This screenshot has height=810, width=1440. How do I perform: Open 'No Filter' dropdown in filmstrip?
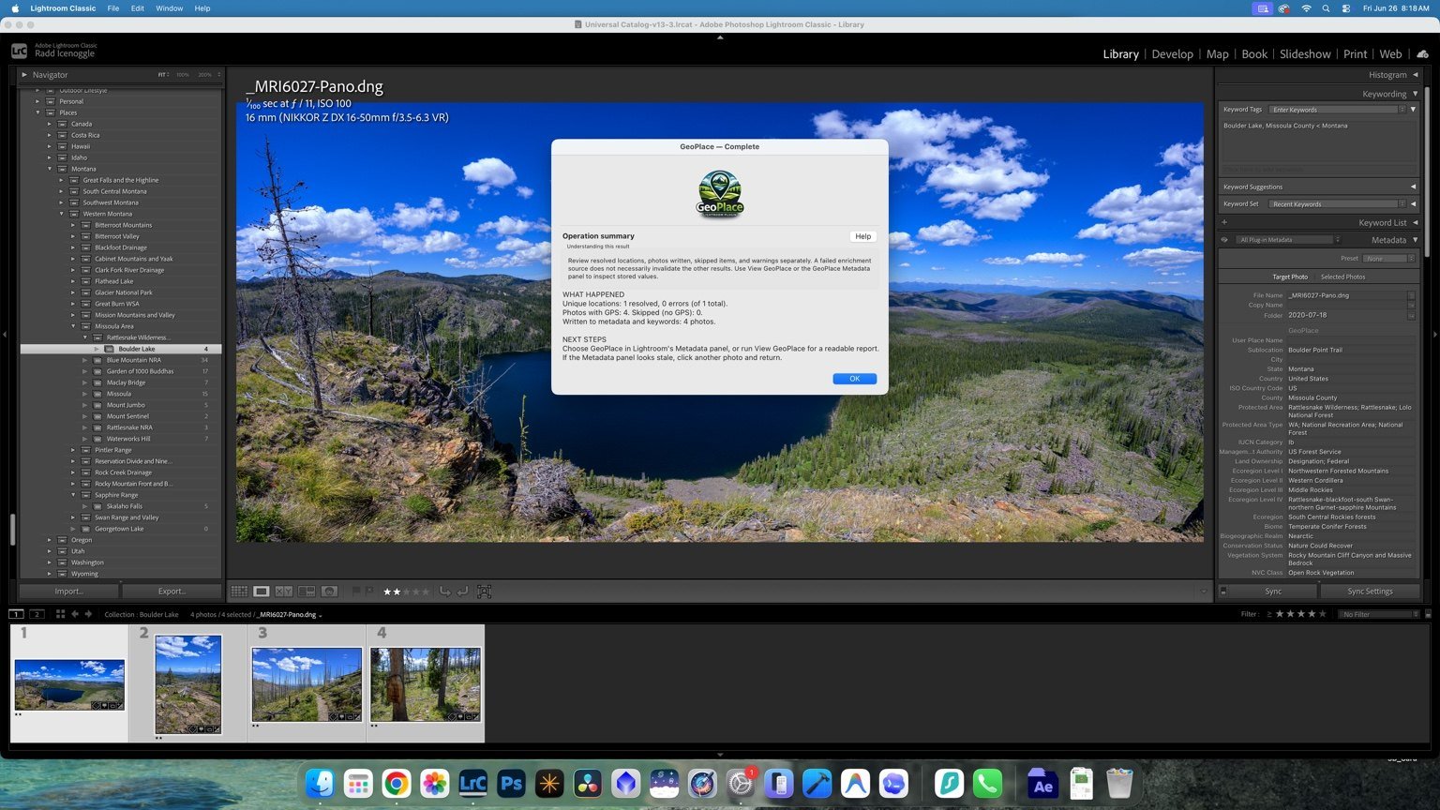pyautogui.click(x=1380, y=614)
